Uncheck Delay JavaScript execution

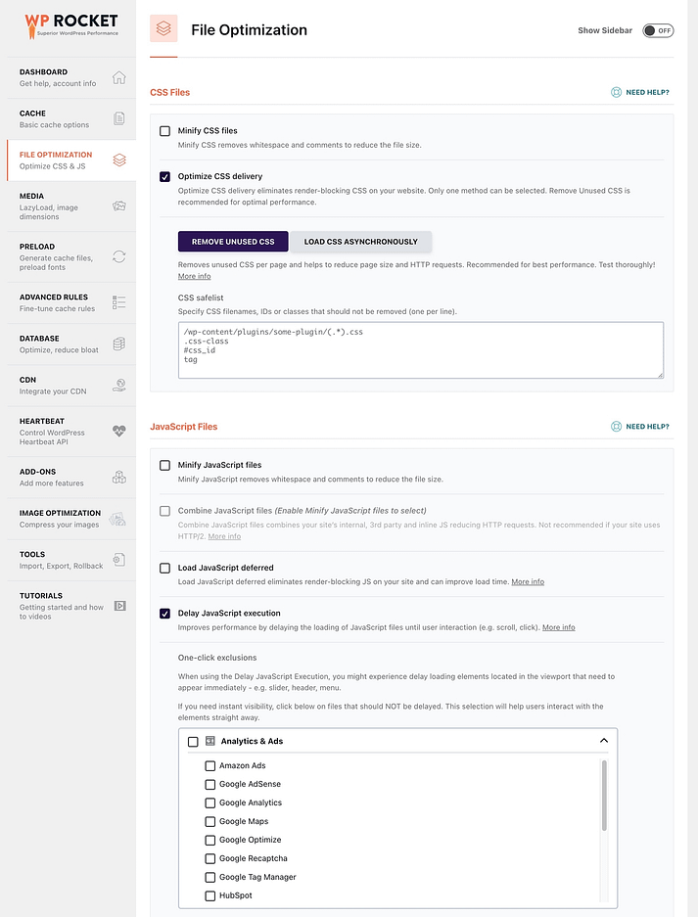pos(164,614)
